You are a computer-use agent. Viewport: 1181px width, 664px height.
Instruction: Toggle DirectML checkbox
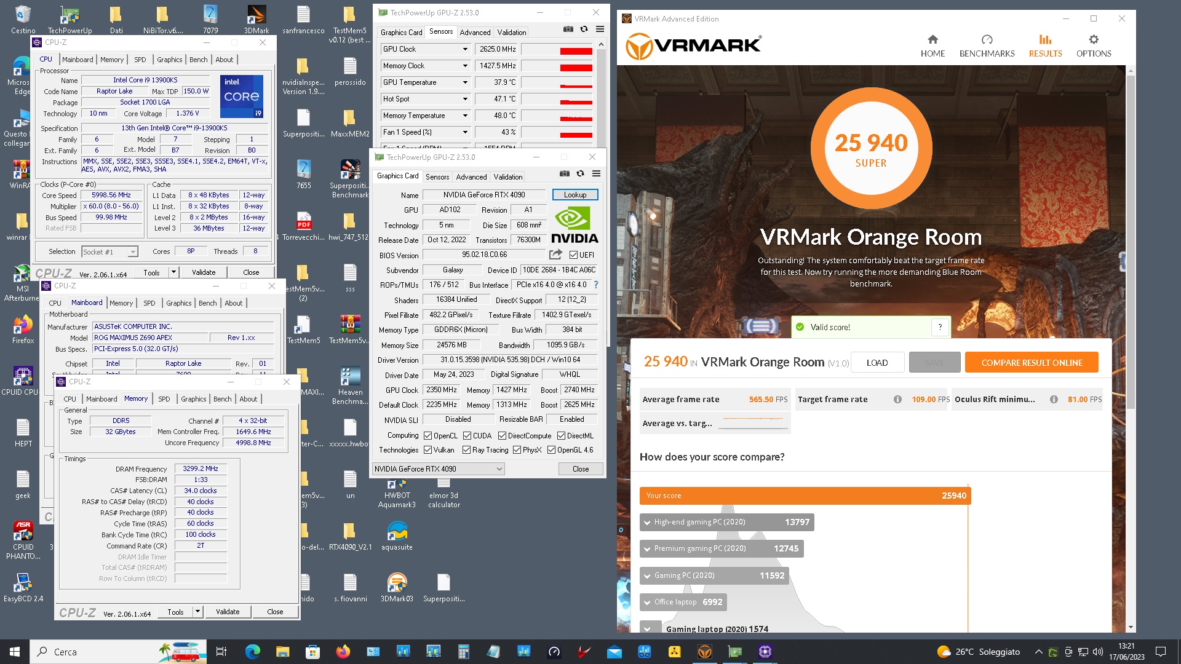[561, 436]
